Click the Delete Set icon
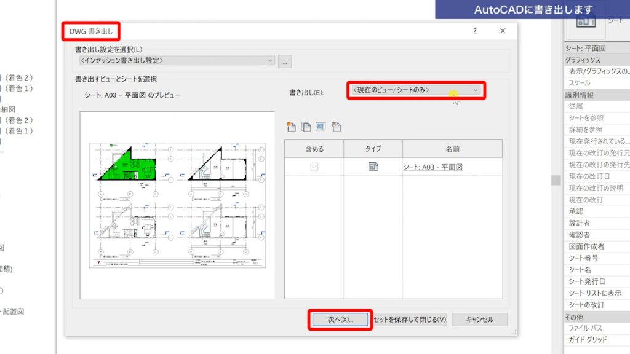Image resolution: width=630 pixels, height=354 pixels. click(336, 127)
